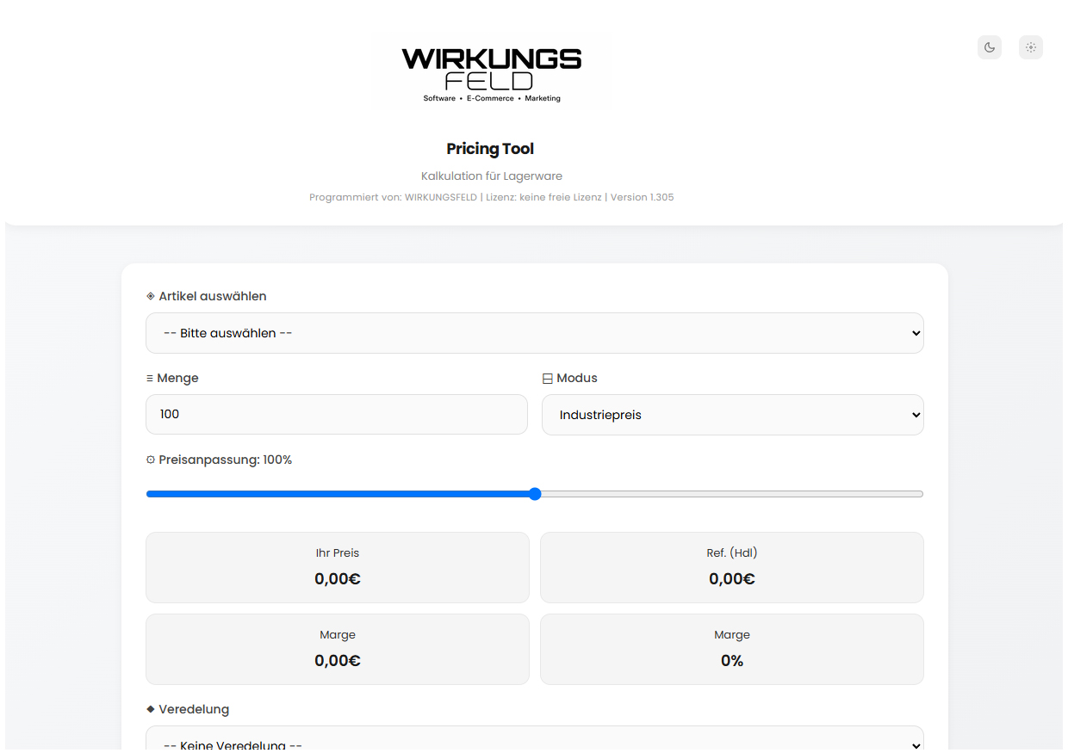Click the subtitle Kalkulation für Lagerware
1068x753 pixels.
[x=492, y=176]
